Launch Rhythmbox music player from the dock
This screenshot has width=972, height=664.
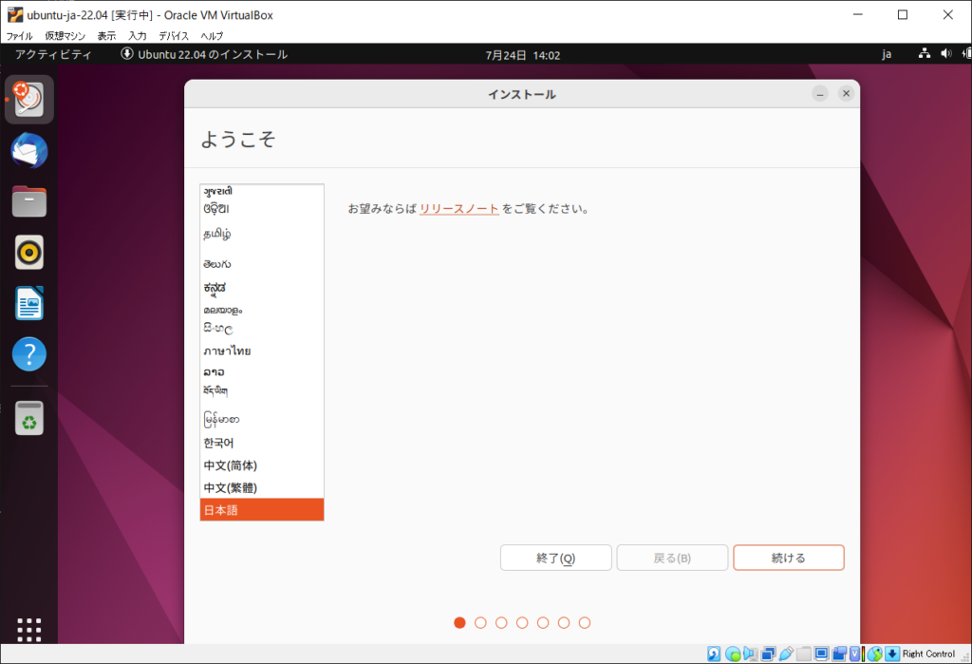coord(29,253)
